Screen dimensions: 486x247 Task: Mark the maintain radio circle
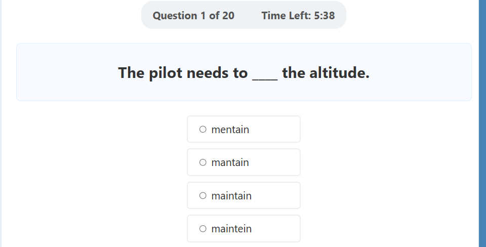203,196
